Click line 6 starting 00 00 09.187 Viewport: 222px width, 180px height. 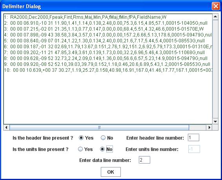[108, 47]
